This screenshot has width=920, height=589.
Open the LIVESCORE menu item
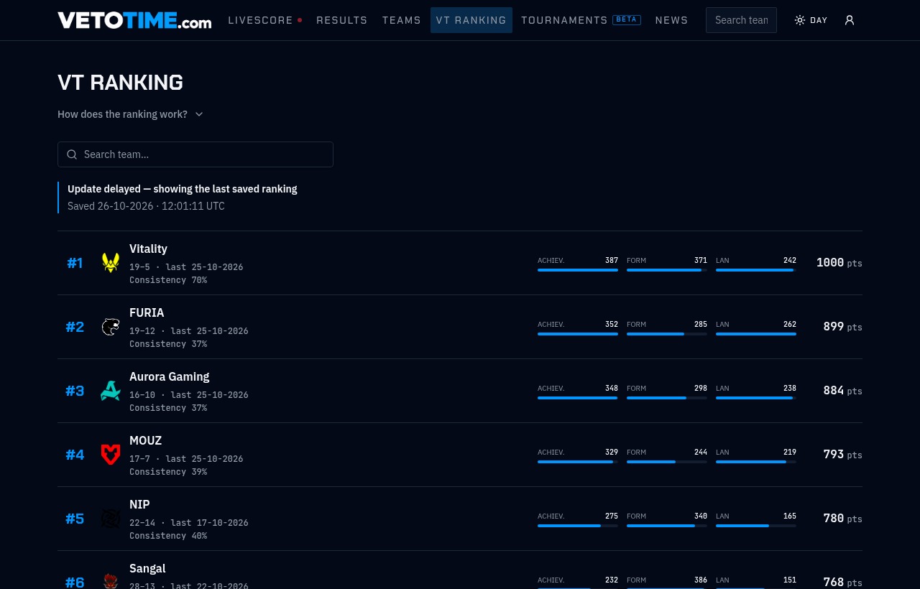(265, 20)
